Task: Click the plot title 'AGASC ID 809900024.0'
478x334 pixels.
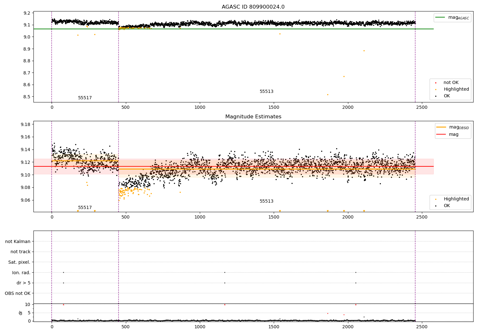Action: [x=253, y=7]
